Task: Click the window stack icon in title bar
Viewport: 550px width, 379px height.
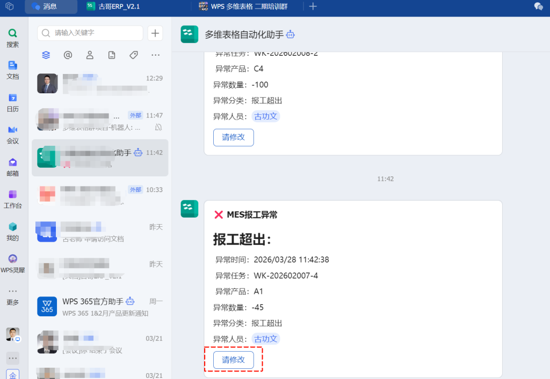Action: (x=10, y=6)
